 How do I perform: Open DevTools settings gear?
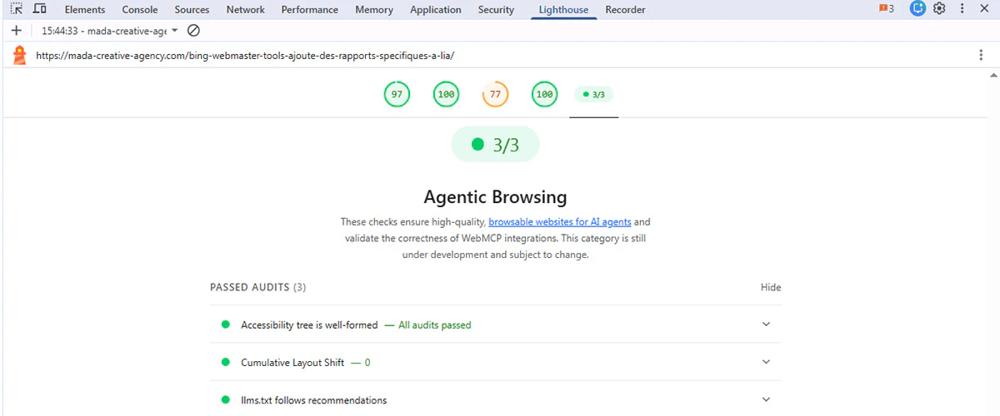coord(939,9)
